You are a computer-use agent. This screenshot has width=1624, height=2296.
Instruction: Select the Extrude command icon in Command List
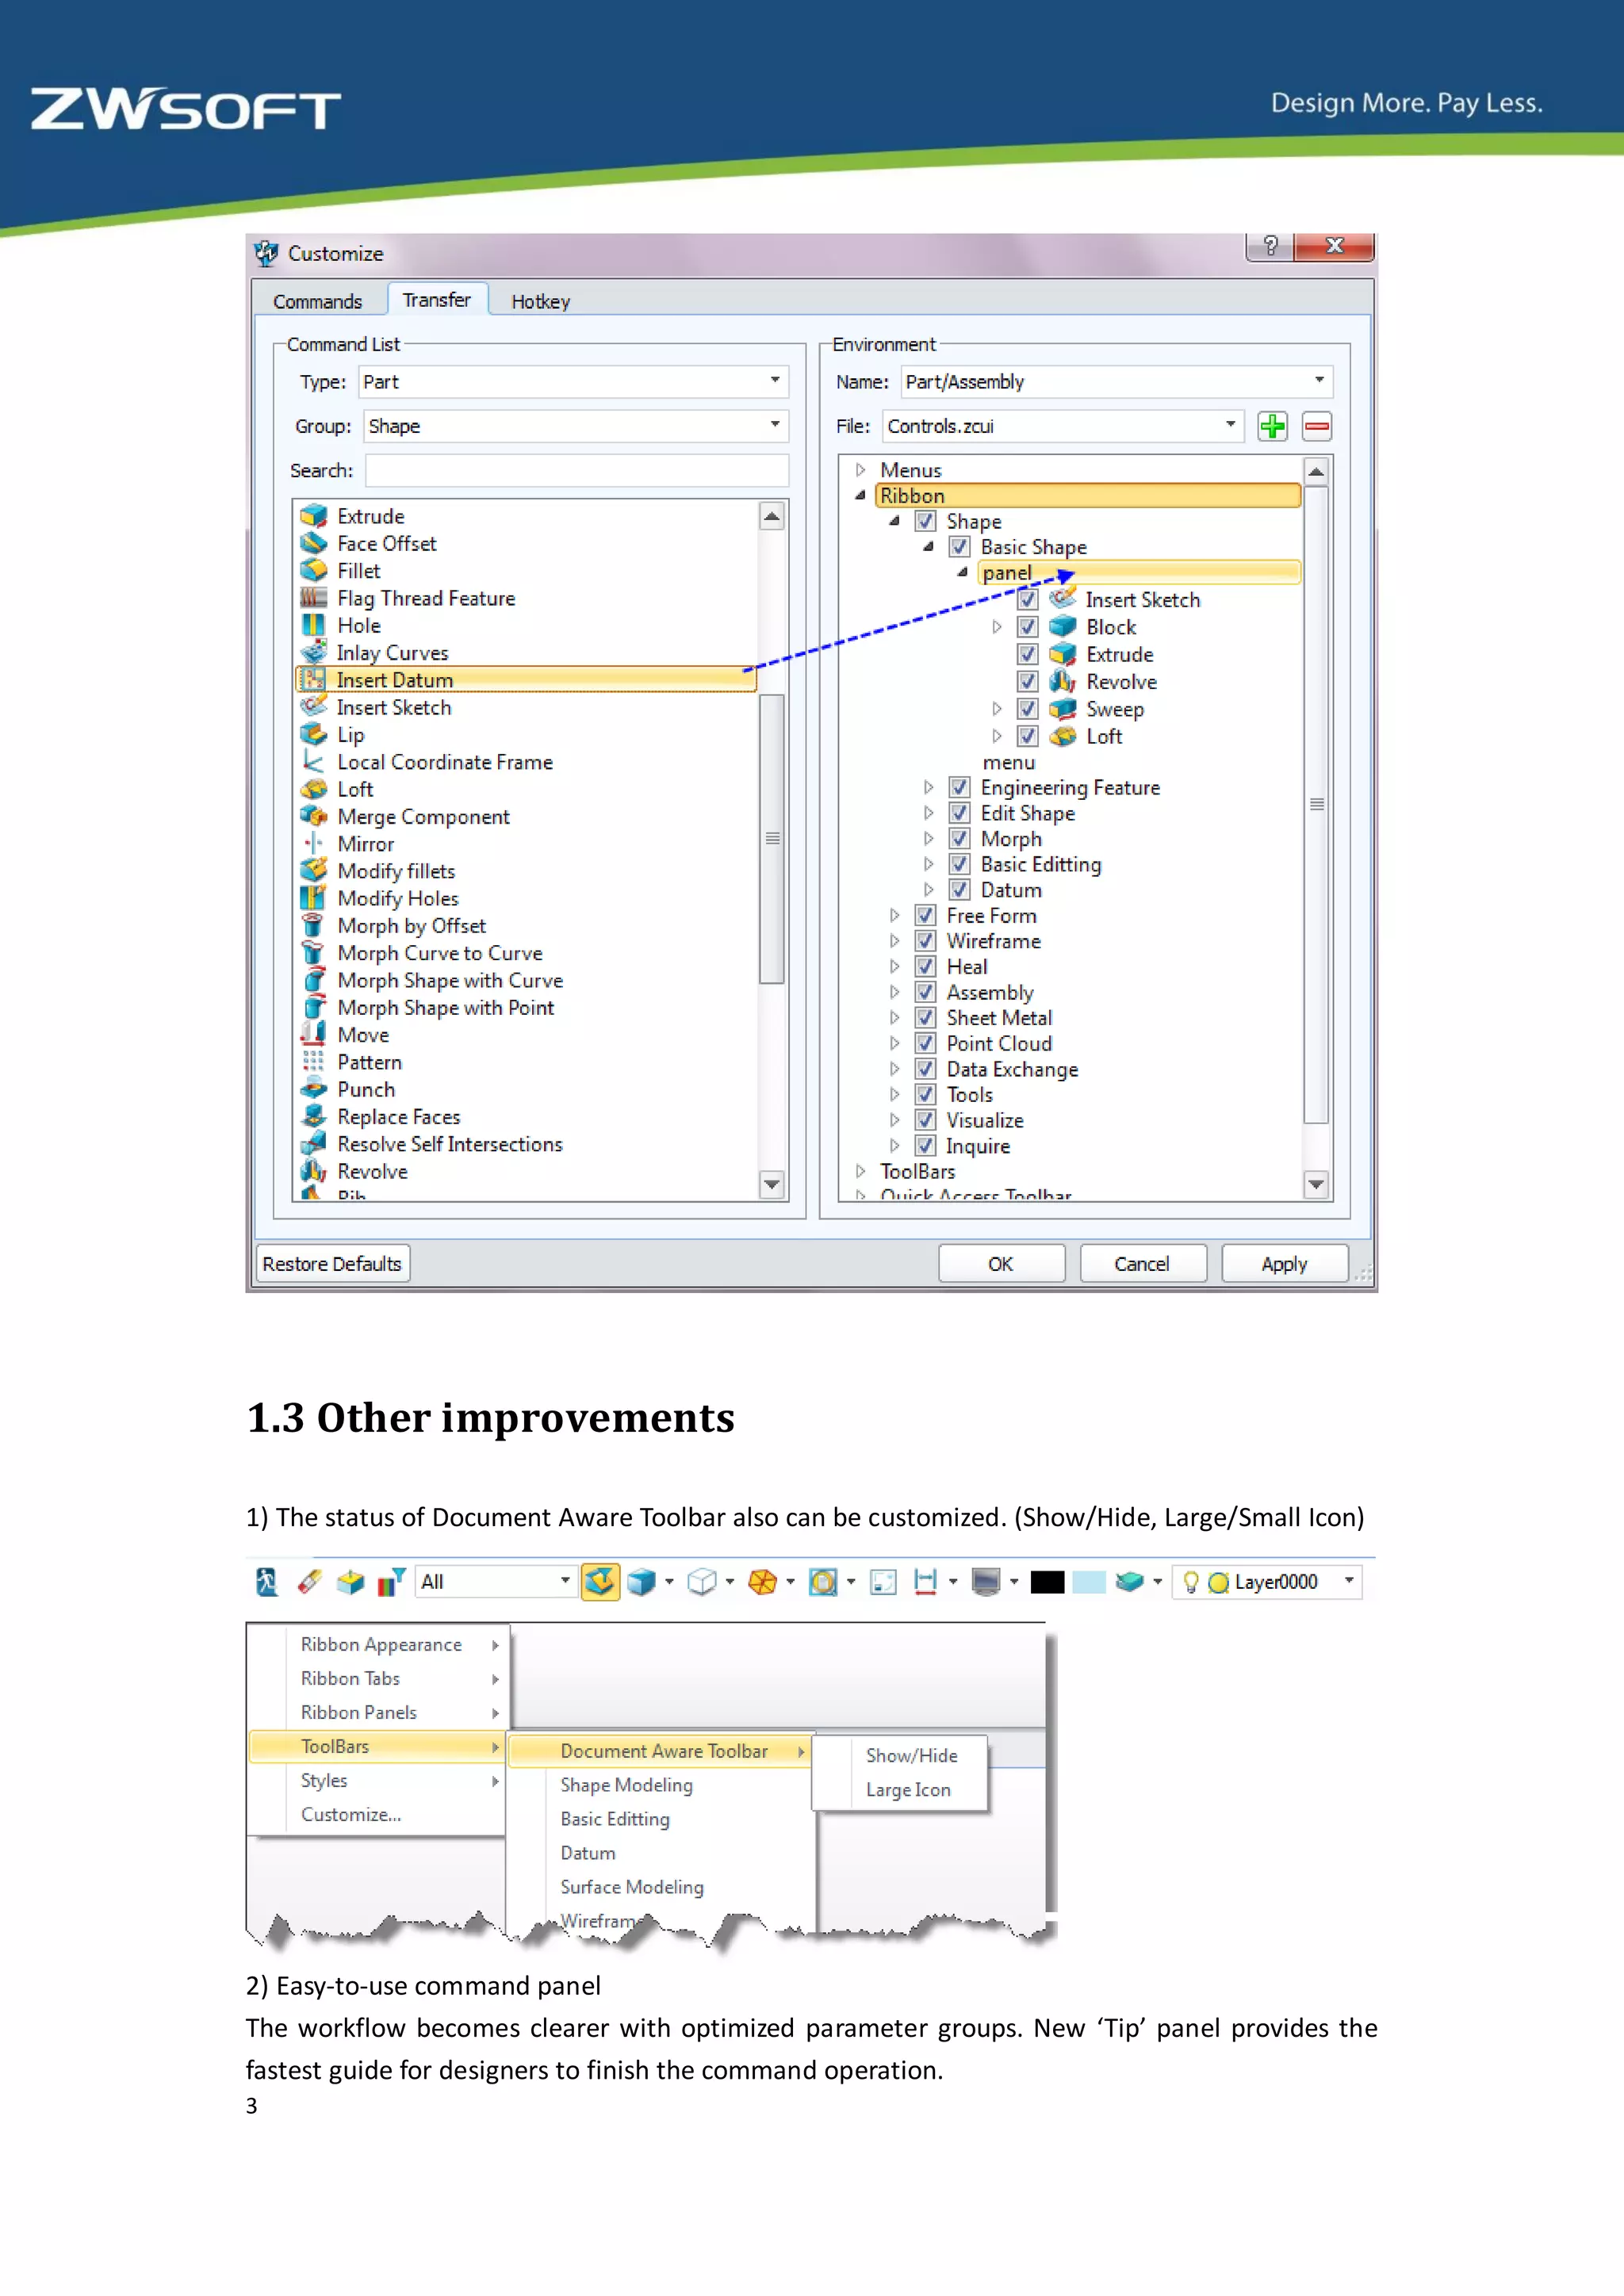pos(314,516)
